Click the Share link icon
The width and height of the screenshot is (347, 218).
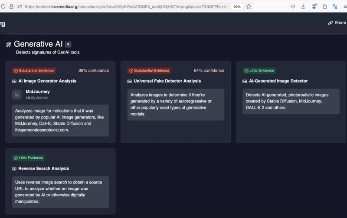[331, 23]
